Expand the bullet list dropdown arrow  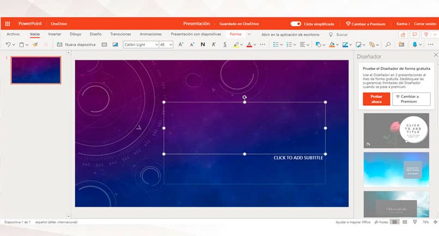pos(282,45)
